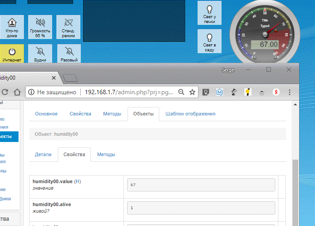Image resolution: width=315 pixels, height=226 pixels.
Task: Open the Yandex extension icon
Action: pyautogui.click(x=276, y=92)
